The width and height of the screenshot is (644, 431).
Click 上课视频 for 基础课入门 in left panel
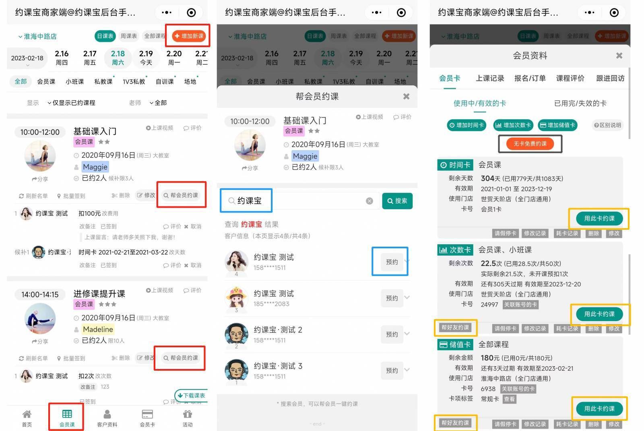[159, 128]
